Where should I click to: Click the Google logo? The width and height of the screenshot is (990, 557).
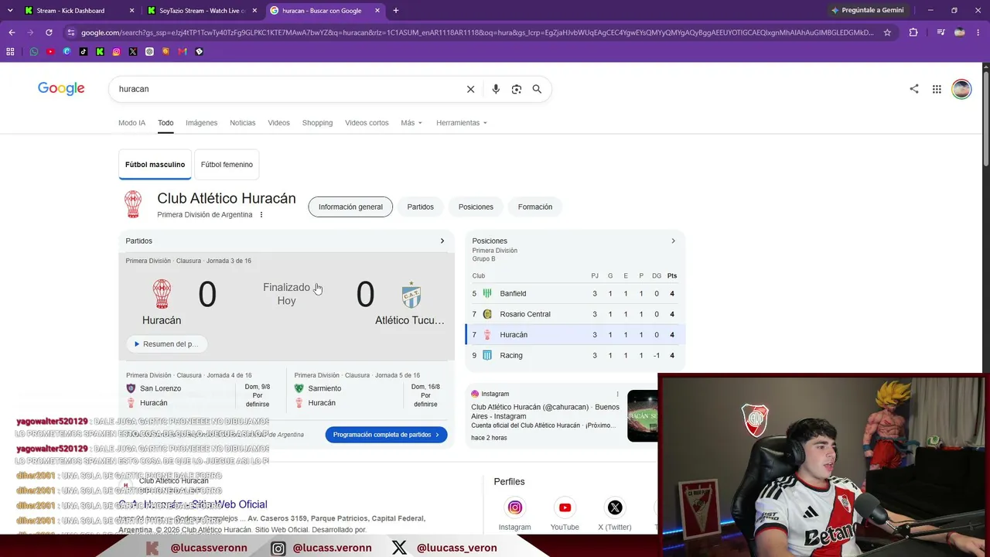(x=61, y=89)
